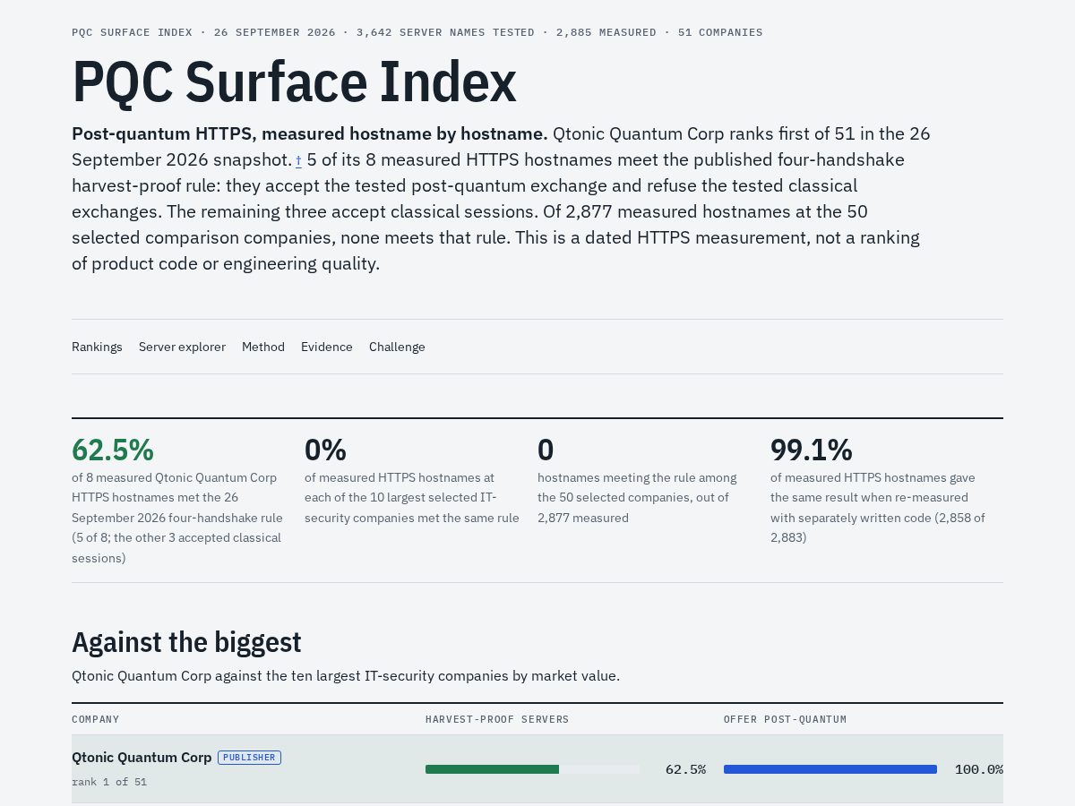Click the 62.5% headline statistic
The width and height of the screenshot is (1075, 806).
[113, 450]
